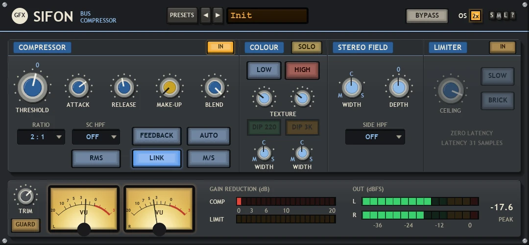This screenshot has height=245, width=529.
Task: Toggle the GUARD button
Action: (25, 225)
